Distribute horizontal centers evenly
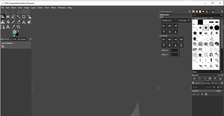This screenshot has height=116, width=224. click(169, 40)
